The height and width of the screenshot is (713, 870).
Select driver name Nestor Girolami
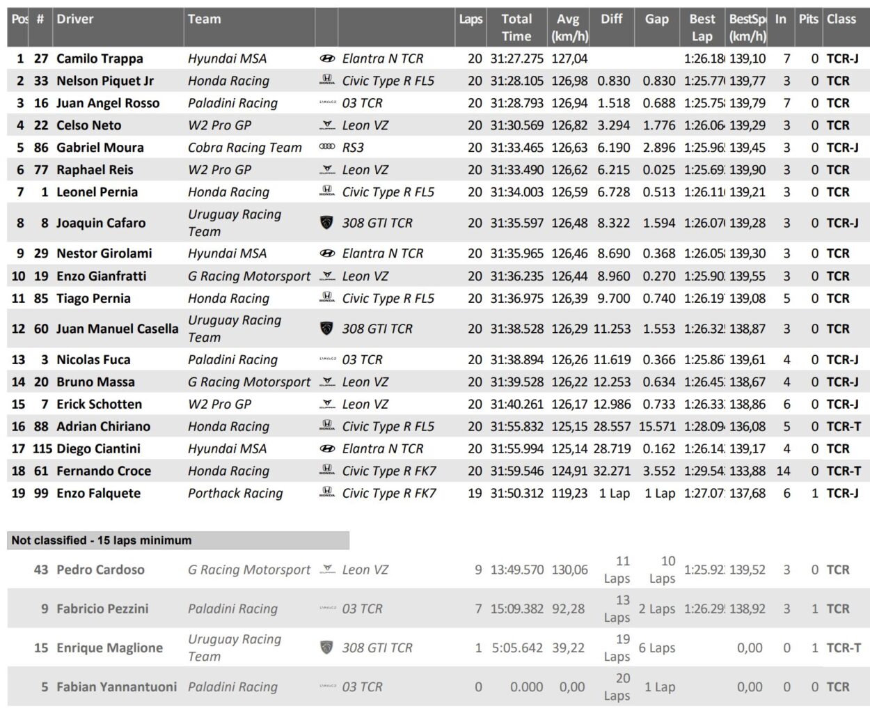[x=104, y=253]
